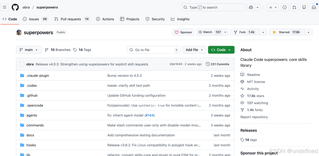Open the .claude-plugin folder
This screenshot has width=319, height=156.
pos(38,76)
